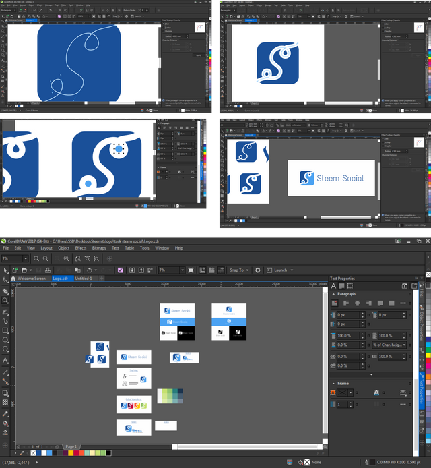
Task: Pick the black swatch in document palette
Action: click(x=108, y=453)
